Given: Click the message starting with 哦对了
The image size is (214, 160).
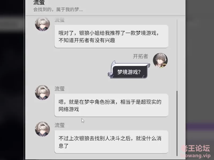Looking at the screenshot, I should tap(111, 36).
